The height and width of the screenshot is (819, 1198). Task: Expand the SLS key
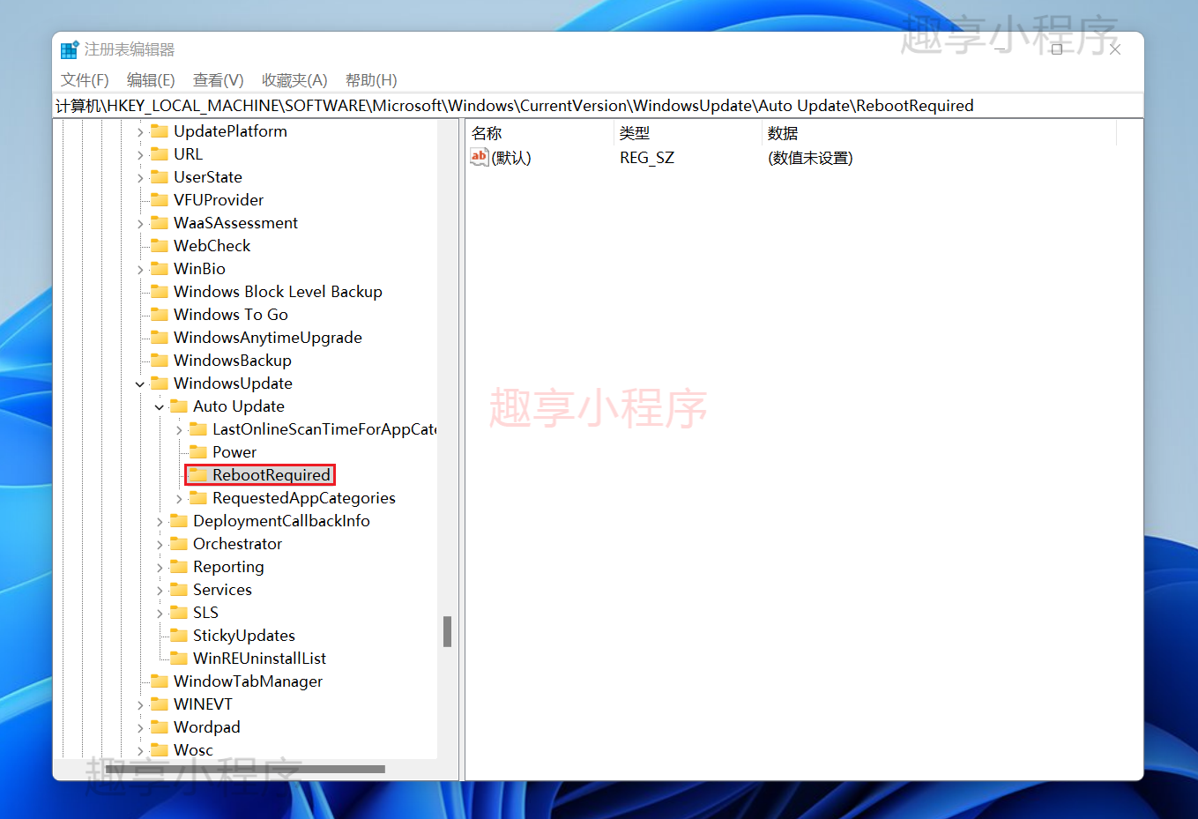[160, 614]
